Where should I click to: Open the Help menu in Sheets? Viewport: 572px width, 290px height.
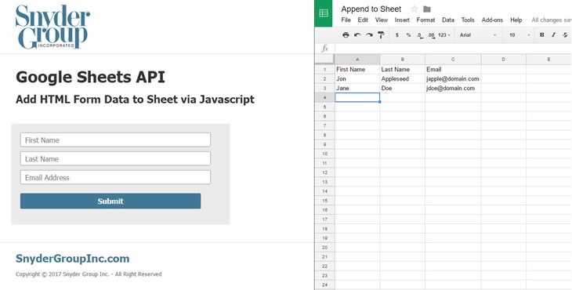516,20
